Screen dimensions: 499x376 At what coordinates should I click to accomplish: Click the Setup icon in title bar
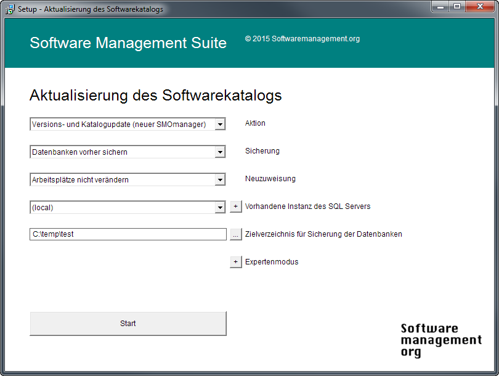(10, 9)
